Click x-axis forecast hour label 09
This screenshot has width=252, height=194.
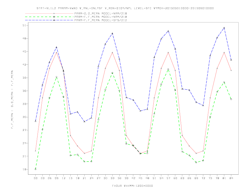(56, 178)
